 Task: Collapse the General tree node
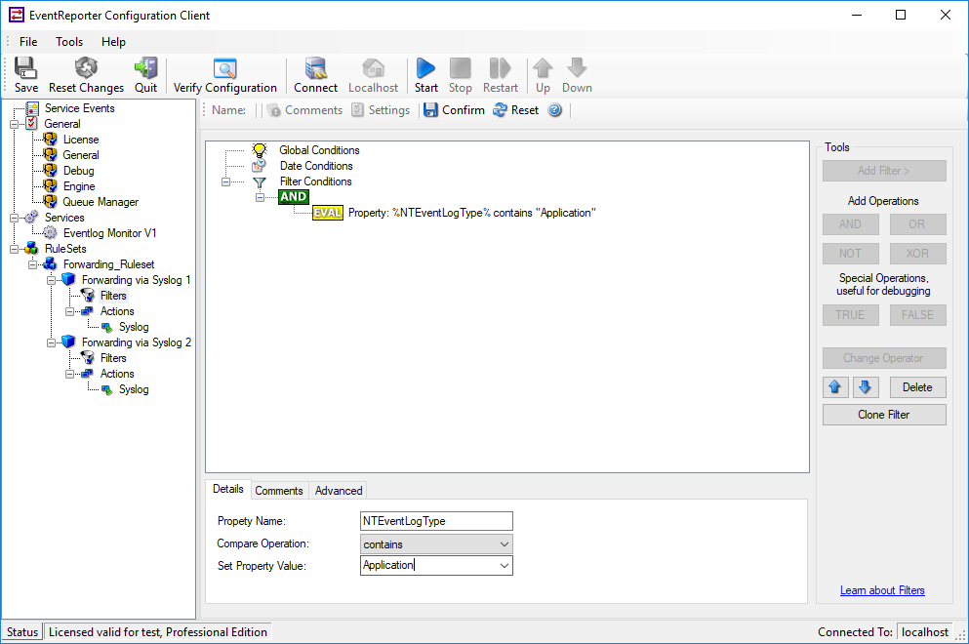point(15,124)
